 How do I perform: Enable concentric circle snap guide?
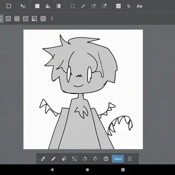pos(43,19)
